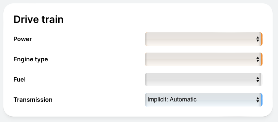Click the Fuel field label
The width and height of the screenshot is (278, 122).
point(20,80)
